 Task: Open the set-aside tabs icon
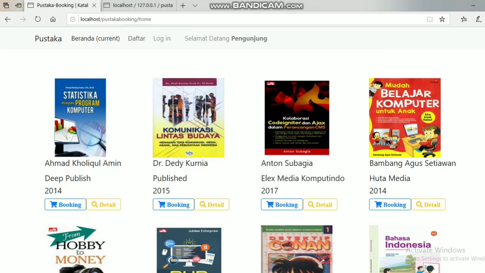[6, 5]
